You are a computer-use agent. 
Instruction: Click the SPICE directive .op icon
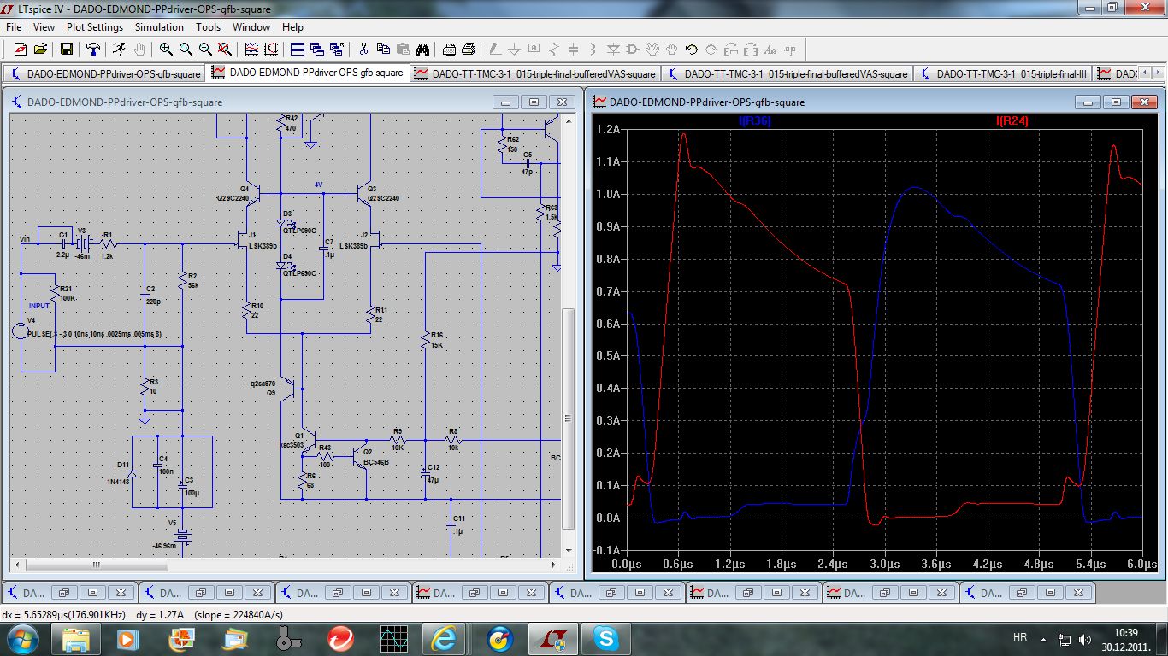tap(790, 50)
